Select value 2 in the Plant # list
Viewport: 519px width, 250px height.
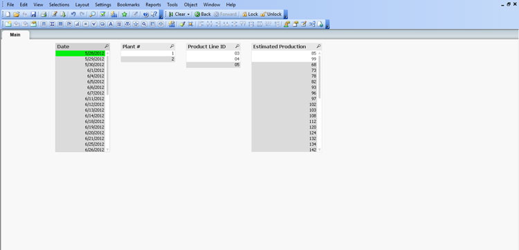tap(147, 59)
